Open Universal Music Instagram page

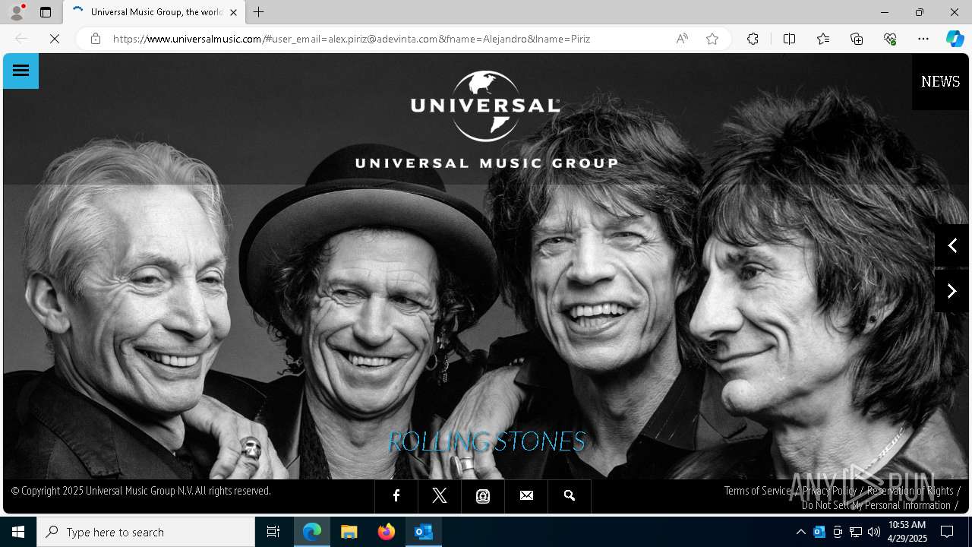[x=483, y=496]
